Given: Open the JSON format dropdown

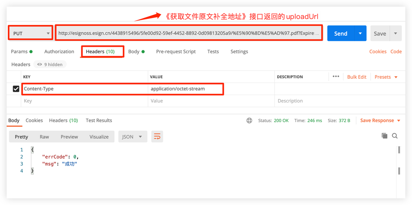Looking at the screenshot, I should 133,137.
